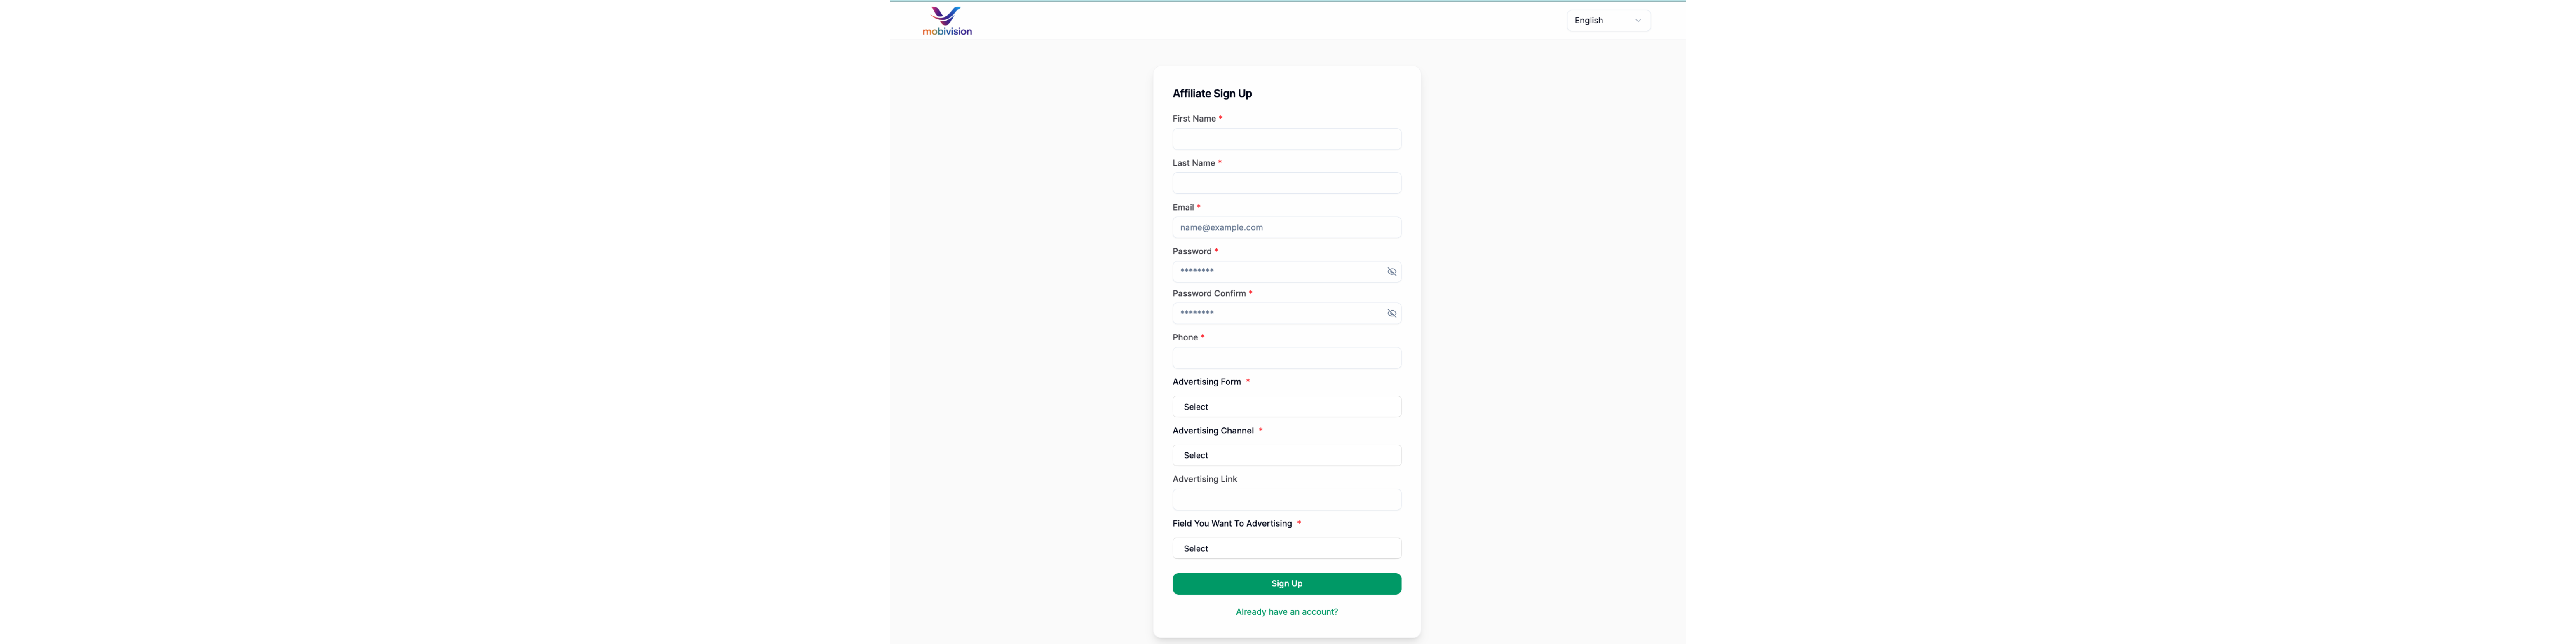Click the mobivision logo
Viewport: 2576px width, 644px height.
pos(946,21)
